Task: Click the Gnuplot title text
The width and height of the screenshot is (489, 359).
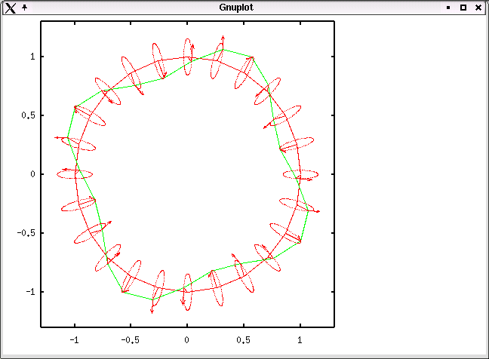Action: coord(235,7)
